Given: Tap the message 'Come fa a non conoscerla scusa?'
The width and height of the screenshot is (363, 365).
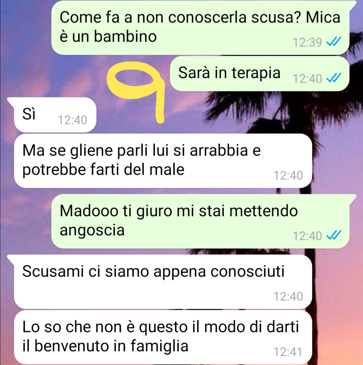Looking at the screenshot, I should (200, 27).
